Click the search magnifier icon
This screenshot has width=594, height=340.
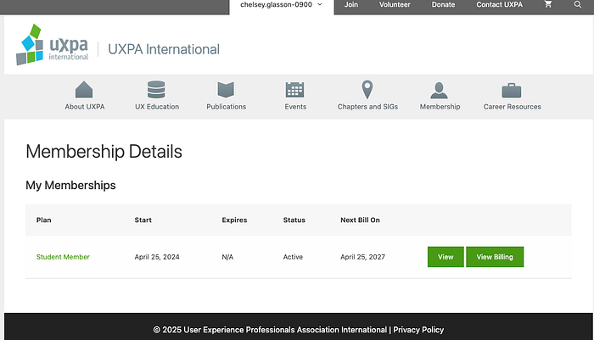tap(577, 4)
